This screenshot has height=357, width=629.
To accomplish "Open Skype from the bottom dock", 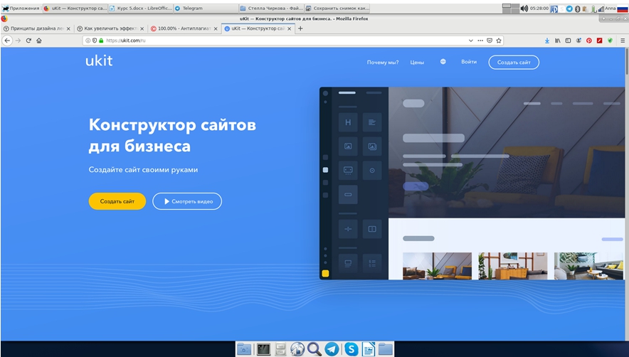I will click(x=351, y=349).
